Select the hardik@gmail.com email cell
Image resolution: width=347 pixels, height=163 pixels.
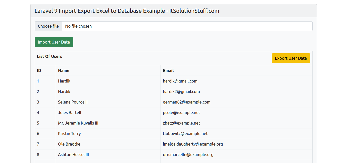coord(180,81)
